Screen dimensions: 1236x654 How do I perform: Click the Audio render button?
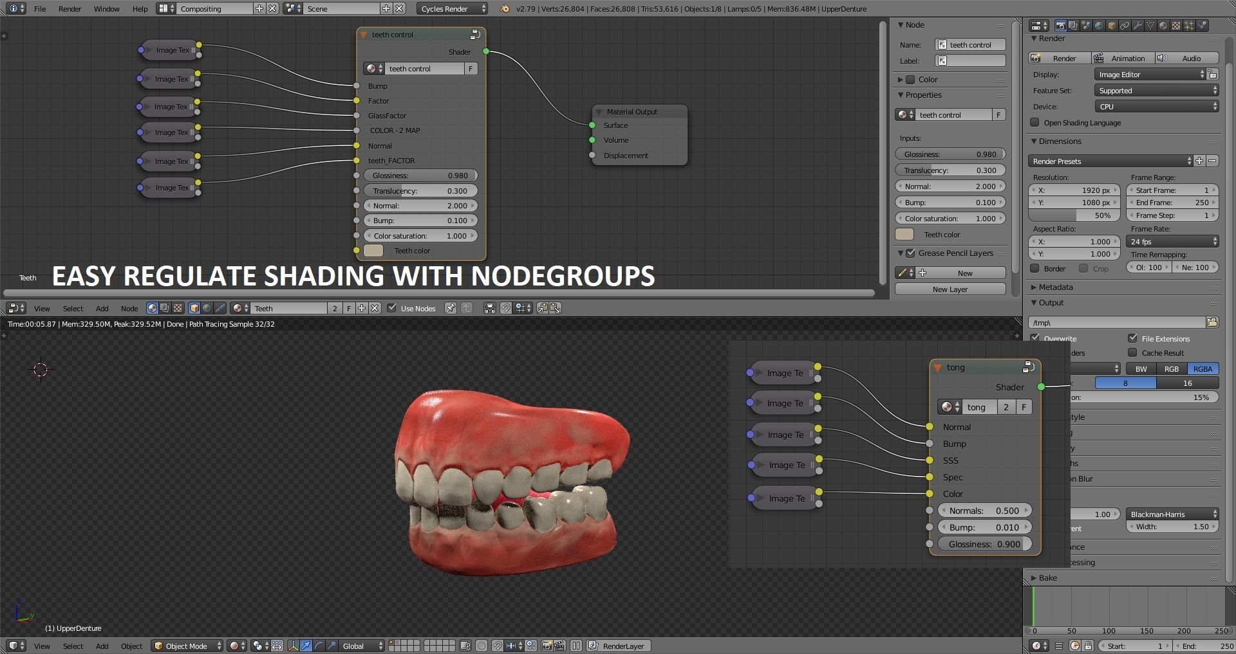click(x=1186, y=58)
